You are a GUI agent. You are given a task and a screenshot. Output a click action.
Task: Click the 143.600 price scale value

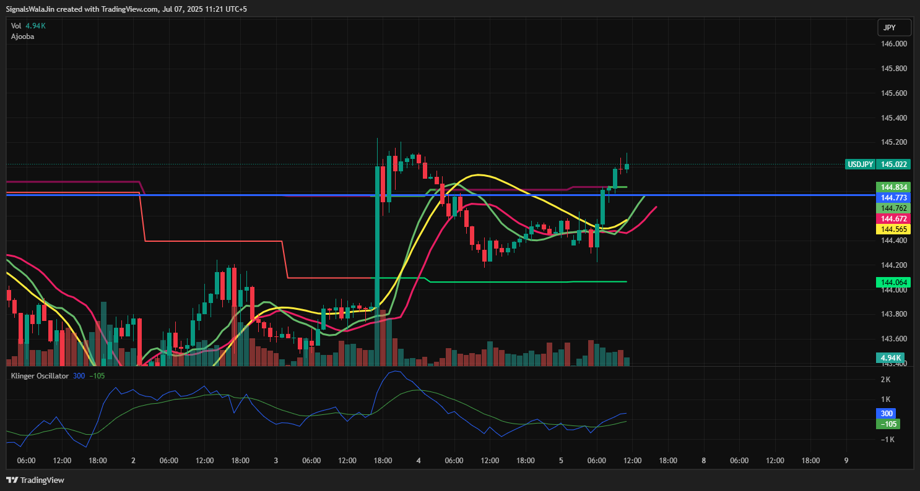(x=893, y=339)
